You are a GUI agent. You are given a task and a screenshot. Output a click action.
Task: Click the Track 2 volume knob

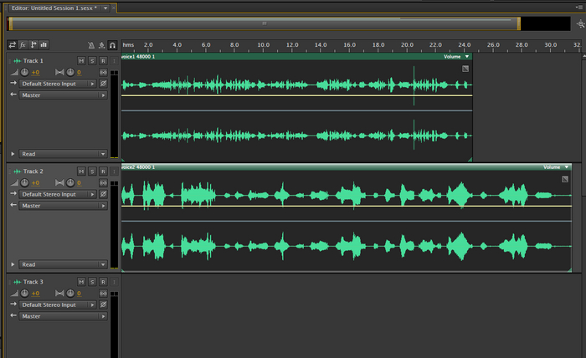coord(24,182)
